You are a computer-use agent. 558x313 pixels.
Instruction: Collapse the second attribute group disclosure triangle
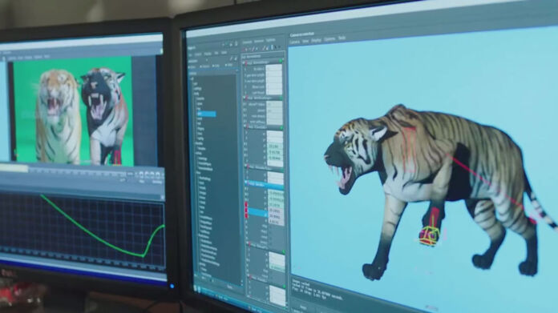(245, 98)
